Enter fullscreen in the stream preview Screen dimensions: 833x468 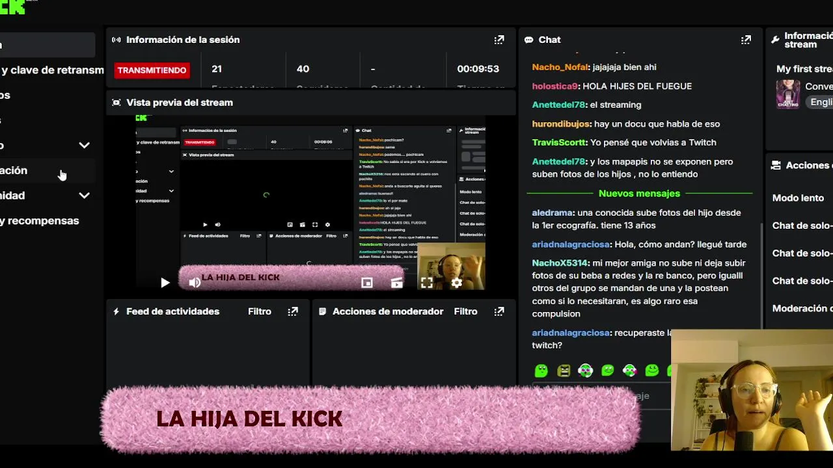tap(426, 283)
